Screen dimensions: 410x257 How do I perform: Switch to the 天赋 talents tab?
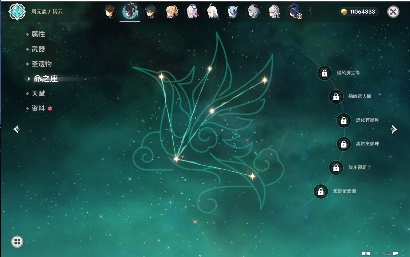38,94
